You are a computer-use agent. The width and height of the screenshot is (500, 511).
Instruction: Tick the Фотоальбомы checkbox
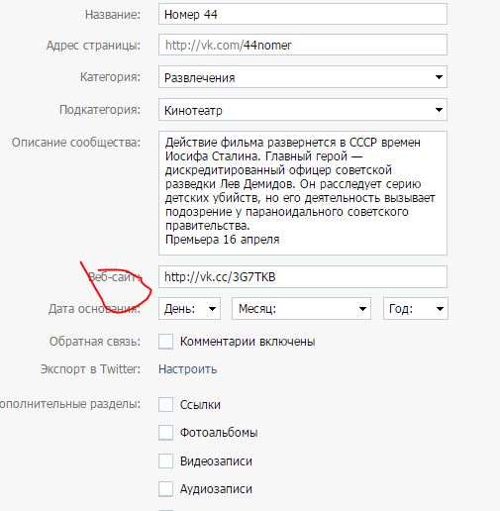(165, 433)
